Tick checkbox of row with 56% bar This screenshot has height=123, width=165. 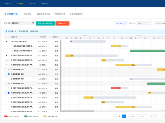(x=9, y=65)
